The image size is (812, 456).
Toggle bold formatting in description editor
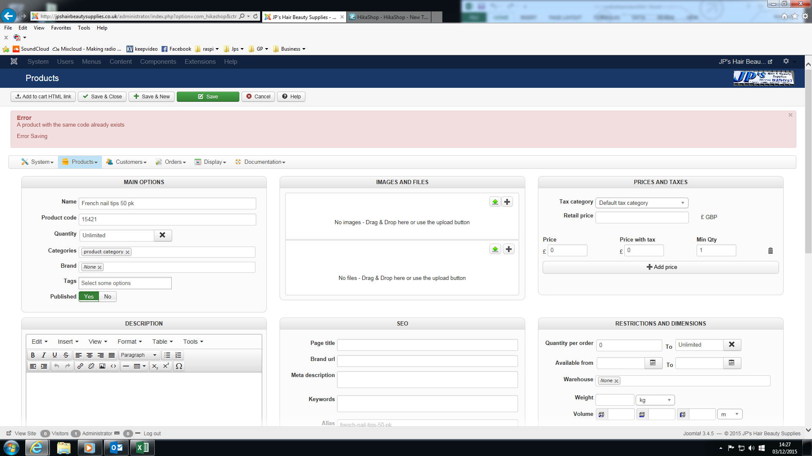(33, 355)
